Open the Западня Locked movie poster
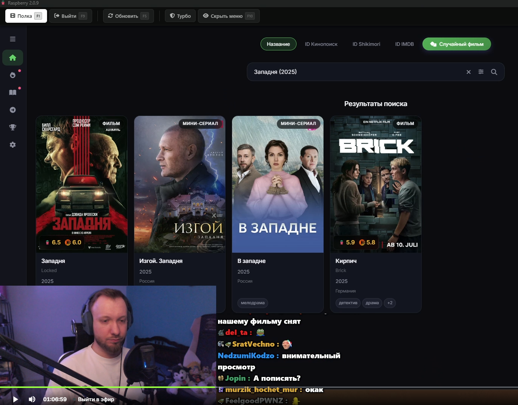Viewport: 518px width, 405px height. coord(82,184)
